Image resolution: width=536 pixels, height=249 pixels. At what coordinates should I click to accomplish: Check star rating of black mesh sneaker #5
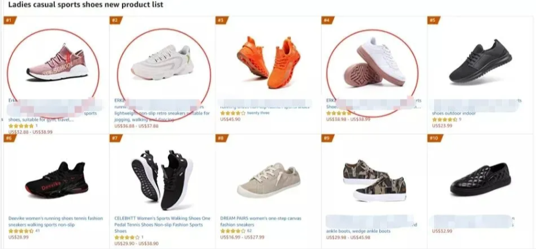tap(444, 119)
